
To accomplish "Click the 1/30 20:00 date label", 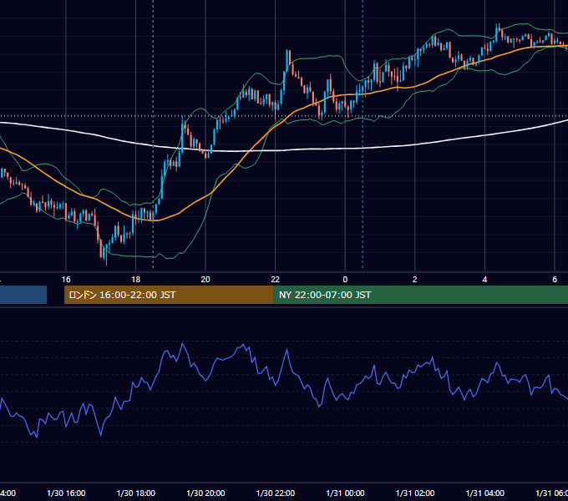I will pos(205,493).
